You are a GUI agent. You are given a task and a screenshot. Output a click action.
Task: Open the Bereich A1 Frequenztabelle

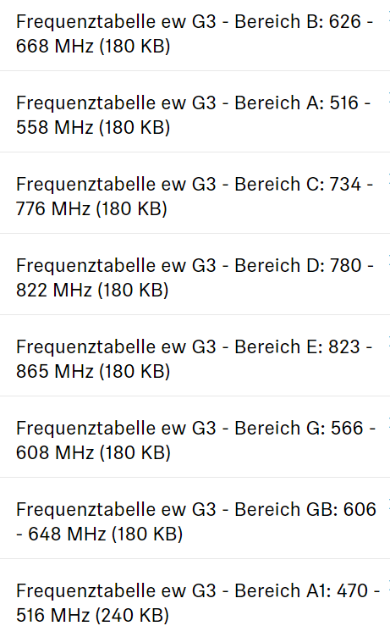pos(198,602)
